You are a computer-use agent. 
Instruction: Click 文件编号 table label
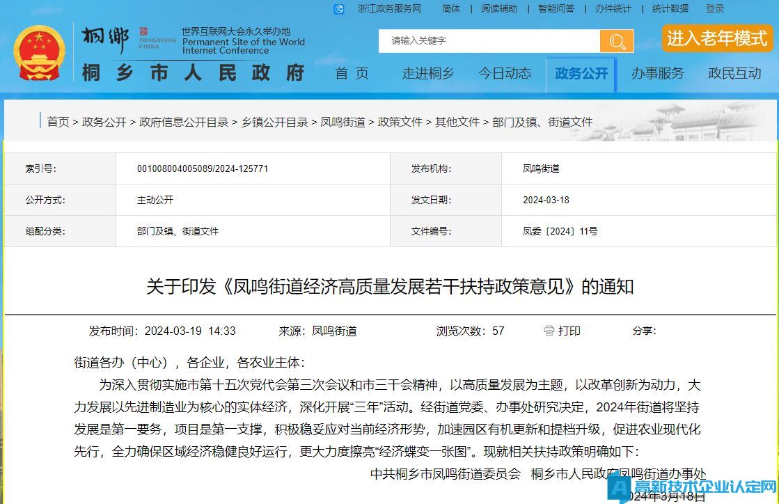[x=431, y=231]
